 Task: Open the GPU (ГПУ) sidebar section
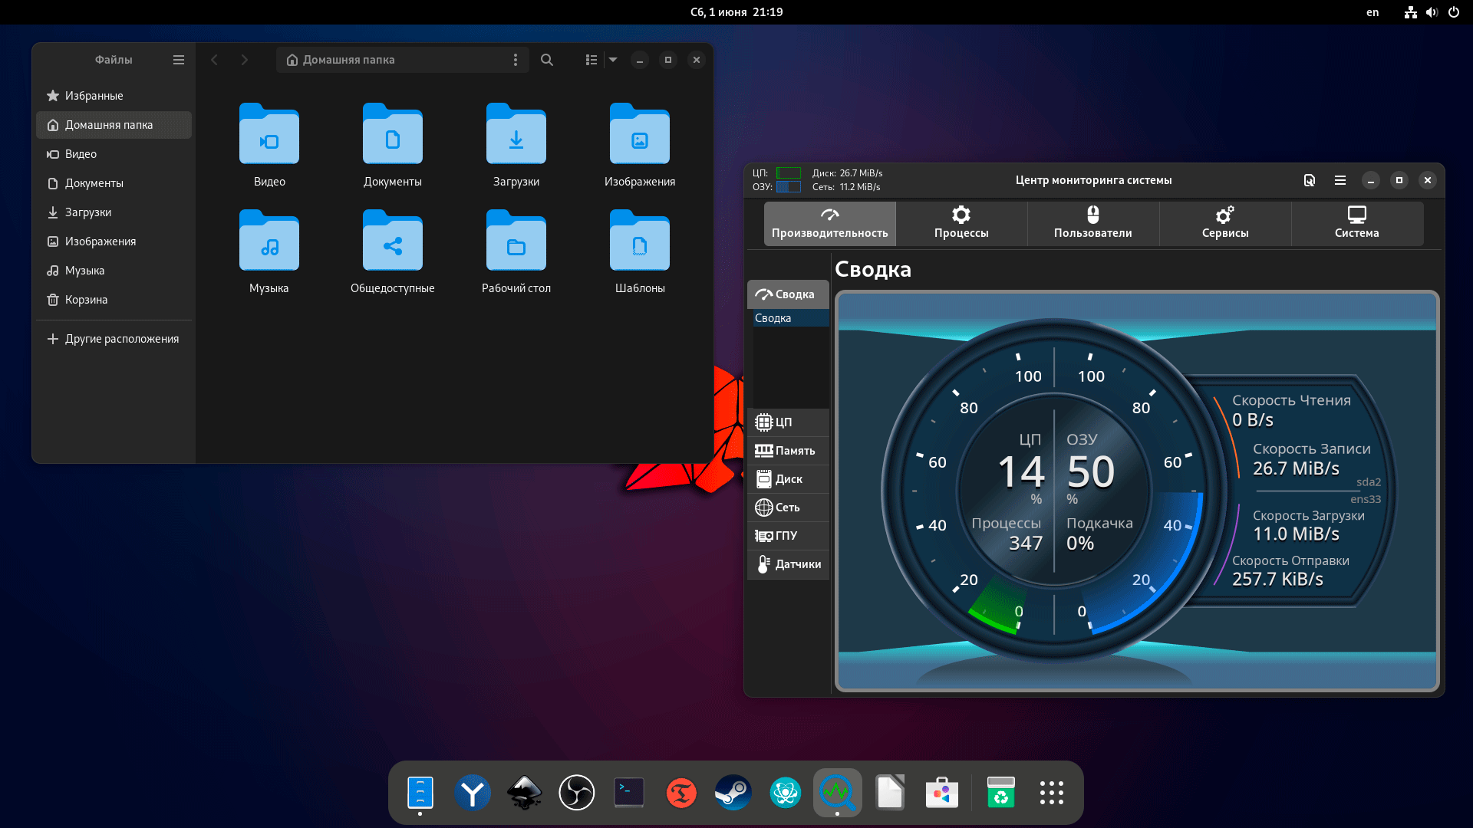[x=788, y=536]
